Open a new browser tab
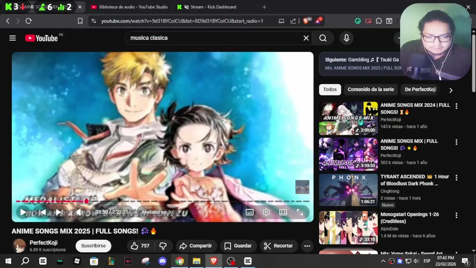Screen dimensions: 476x268 pos(264,7)
